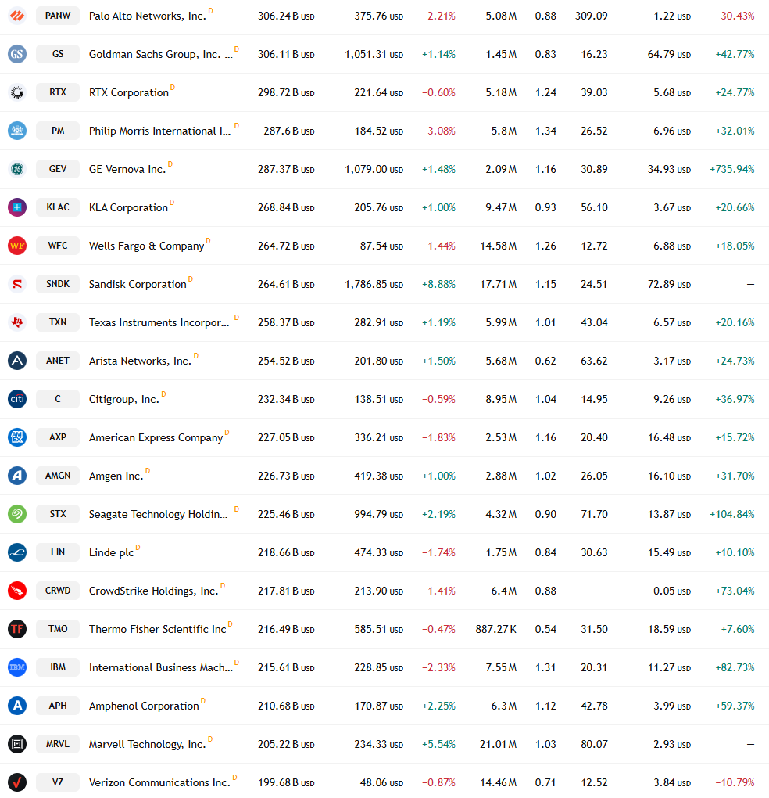This screenshot has height=798, width=769.
Task: Click the GE Vernova logo icon
Action: coord(17,169)
